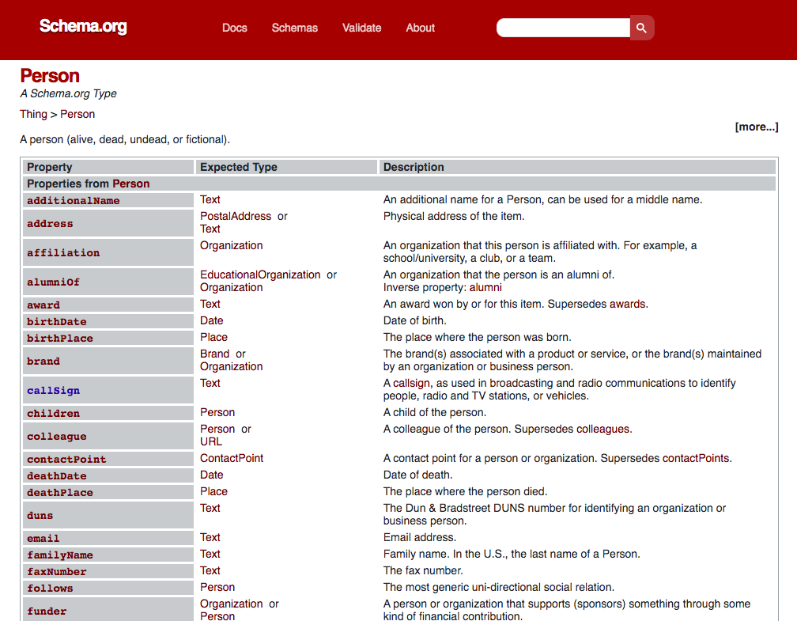The height and width of the screenshot is (621, 797).
Task: Click Date type in birthDate row
Action: (x=211, y=320)
